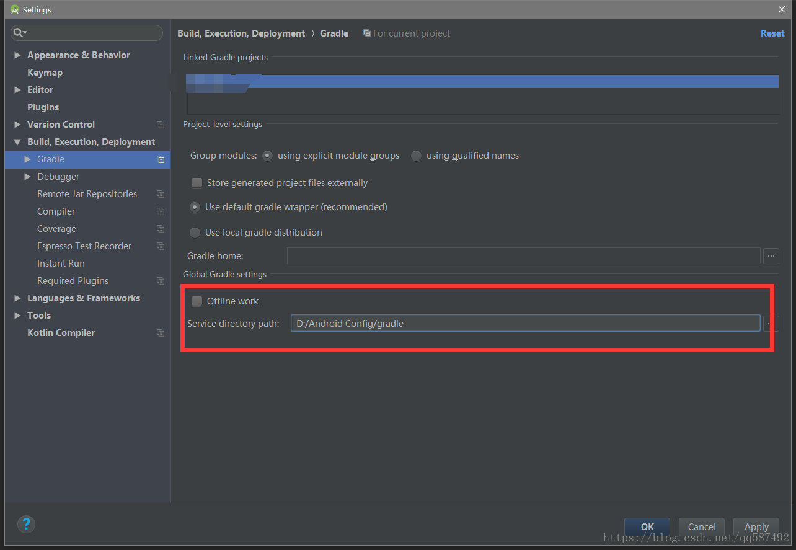Toggle the Offline work checkbox
The height and width of the screenshot is (550, 796).
point(197,301)
